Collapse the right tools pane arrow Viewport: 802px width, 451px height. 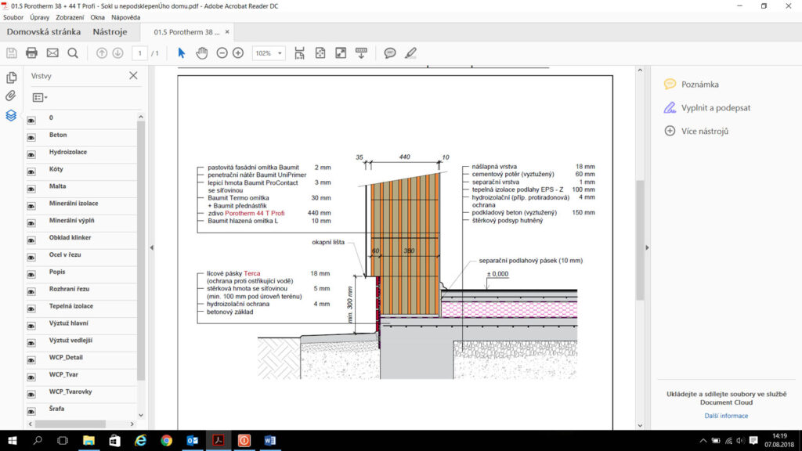pos(647,247)
